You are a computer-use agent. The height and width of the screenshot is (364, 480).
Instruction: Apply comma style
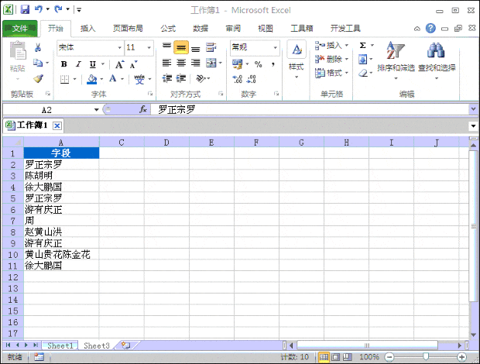(273, 64)
